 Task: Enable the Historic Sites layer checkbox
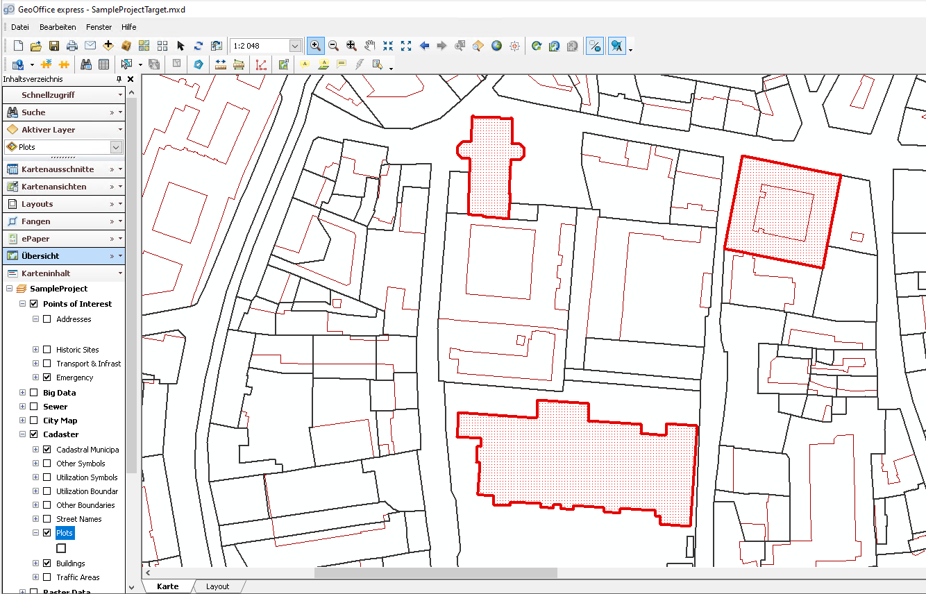pyautogui.click(x=47, y=350)
